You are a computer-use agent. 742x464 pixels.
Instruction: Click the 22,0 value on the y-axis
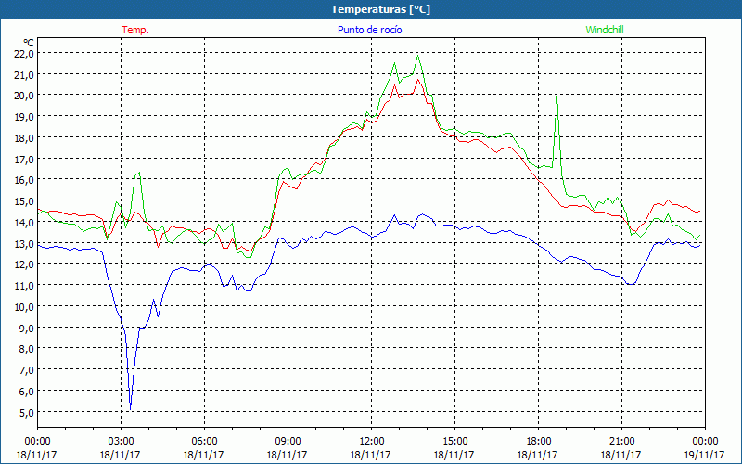click(x=24, y=54)
